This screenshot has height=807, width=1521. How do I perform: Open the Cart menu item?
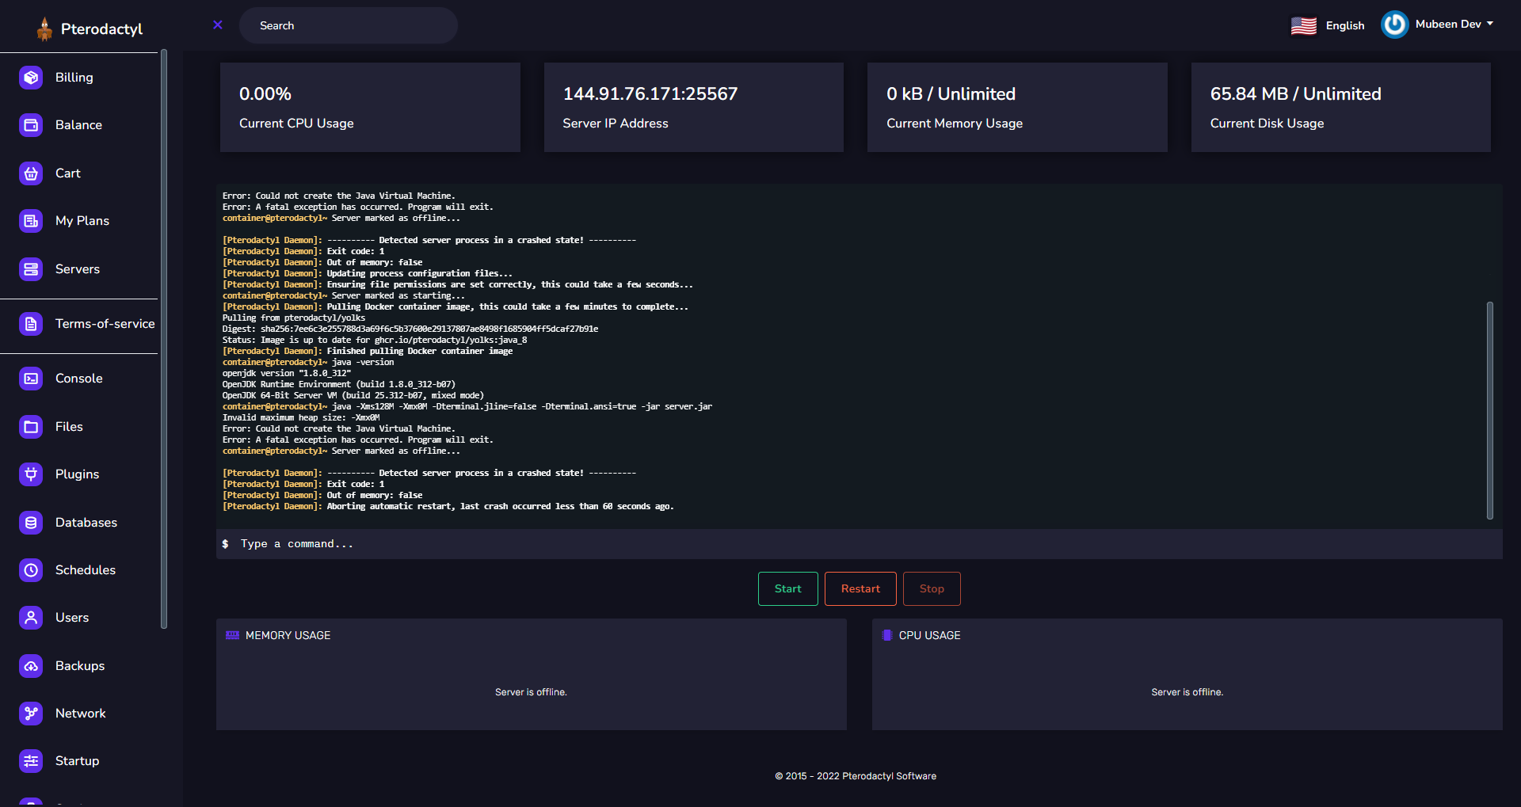coord(68,173)
